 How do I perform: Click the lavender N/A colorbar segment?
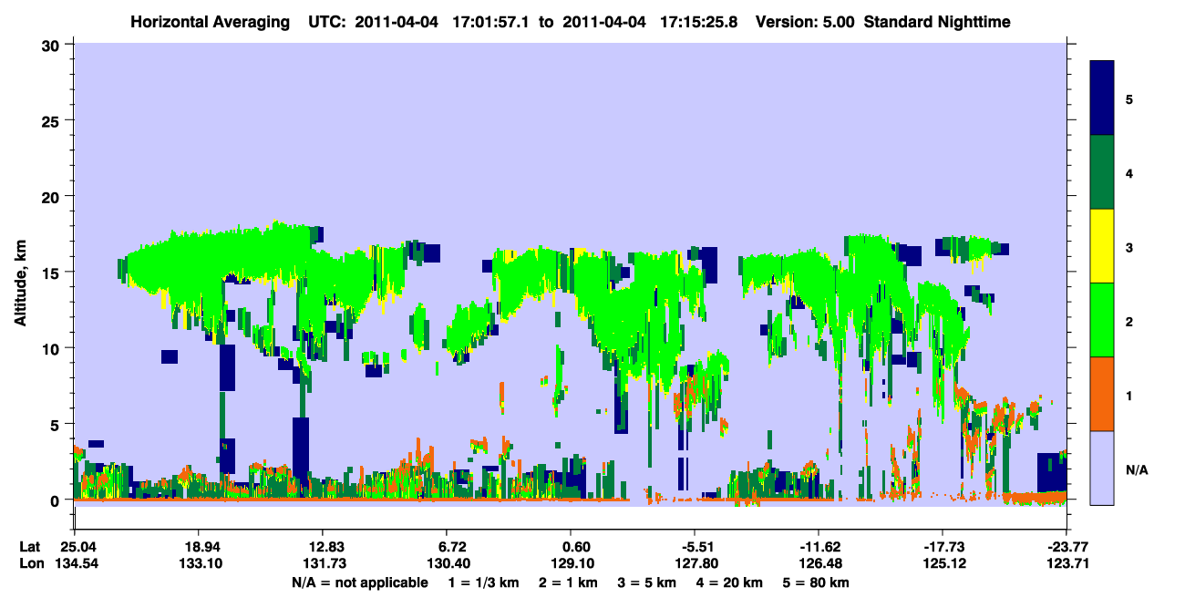[1102, 468]
